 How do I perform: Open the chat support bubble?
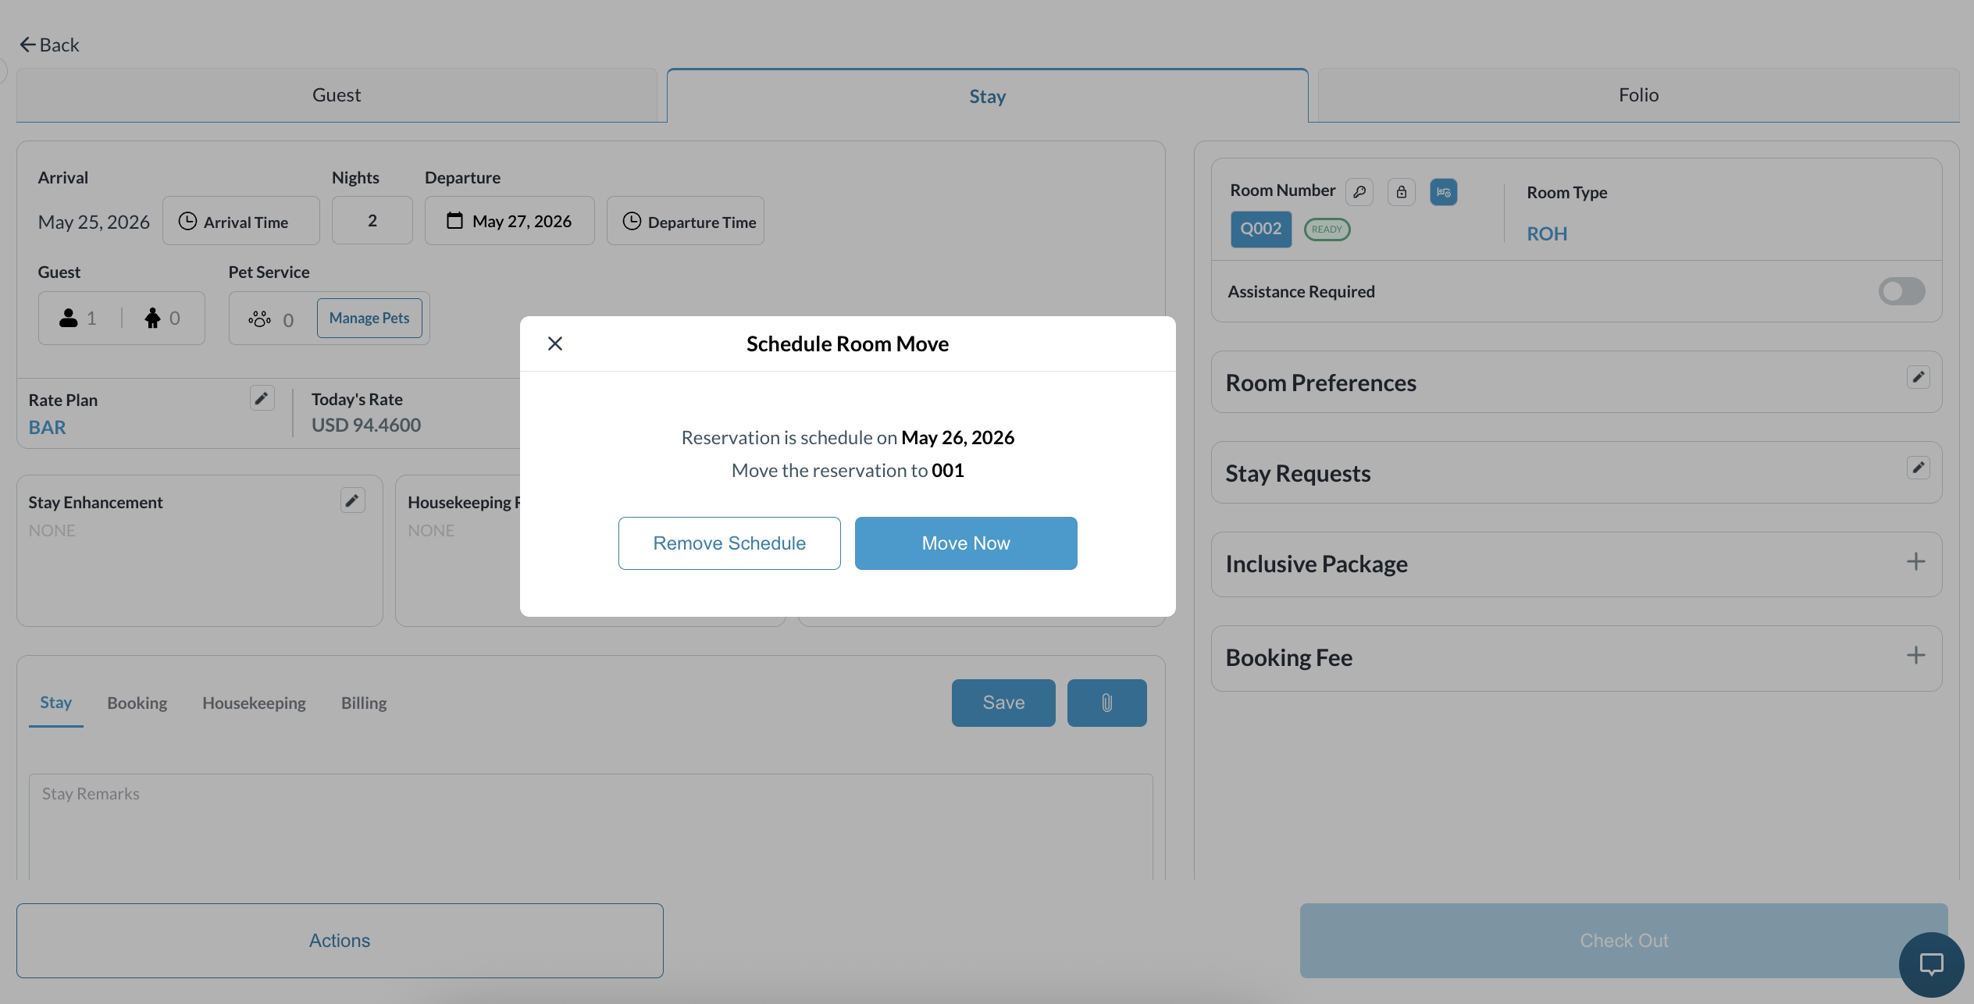[1932, 964]
